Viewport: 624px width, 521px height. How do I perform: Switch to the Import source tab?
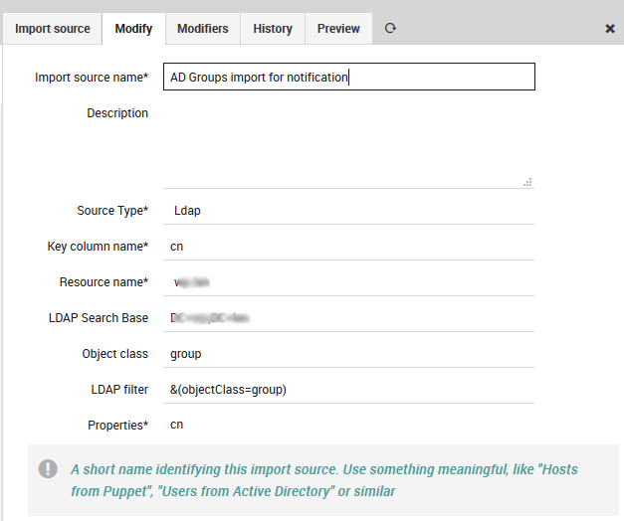click(x=53, y=29)
